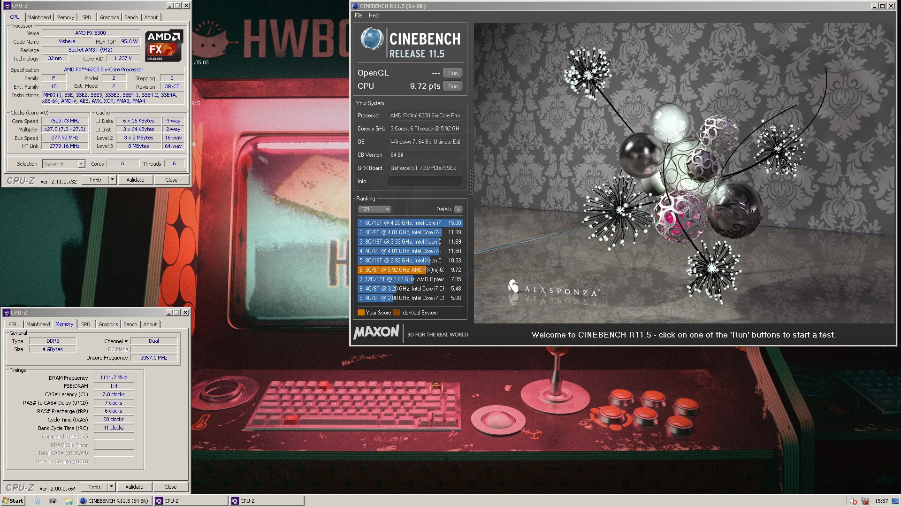This screenshot has width=901, height=507.
Task: Expand the Tools dropdown arrow in Memory CPU-Z
Action: pos(111,487)
